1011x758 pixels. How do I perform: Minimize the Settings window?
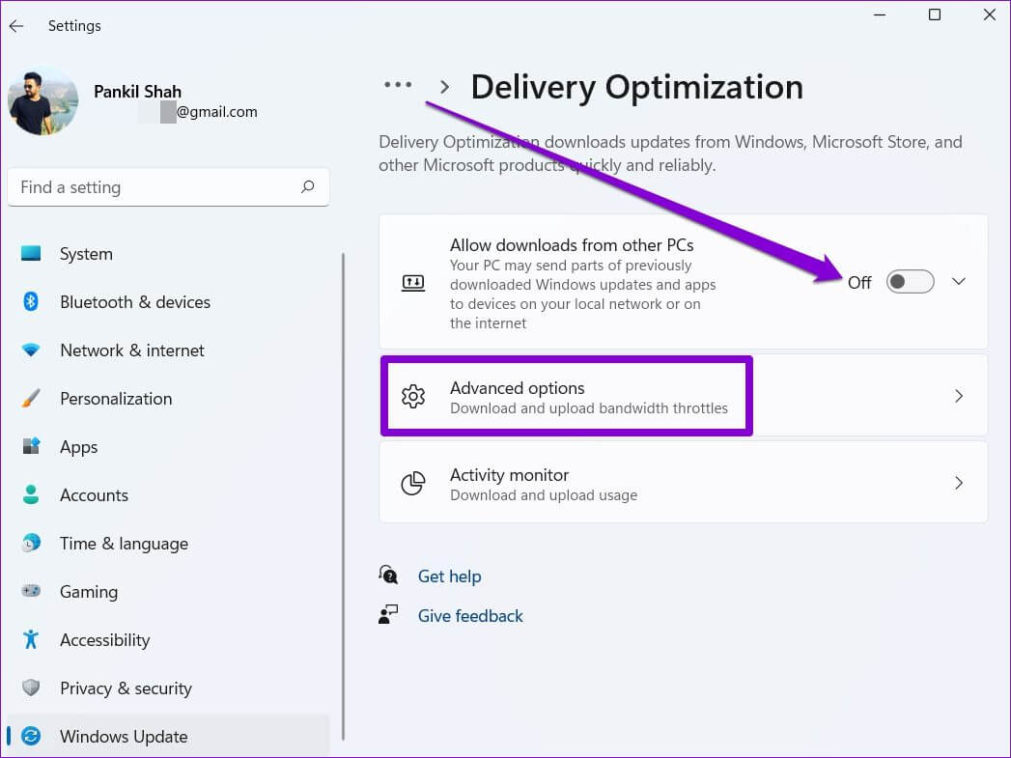pos(880,14)
